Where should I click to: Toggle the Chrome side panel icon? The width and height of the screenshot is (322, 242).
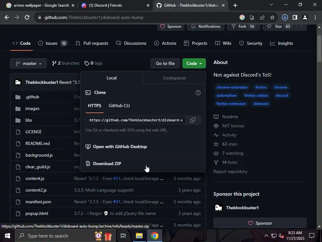[295, 18]
